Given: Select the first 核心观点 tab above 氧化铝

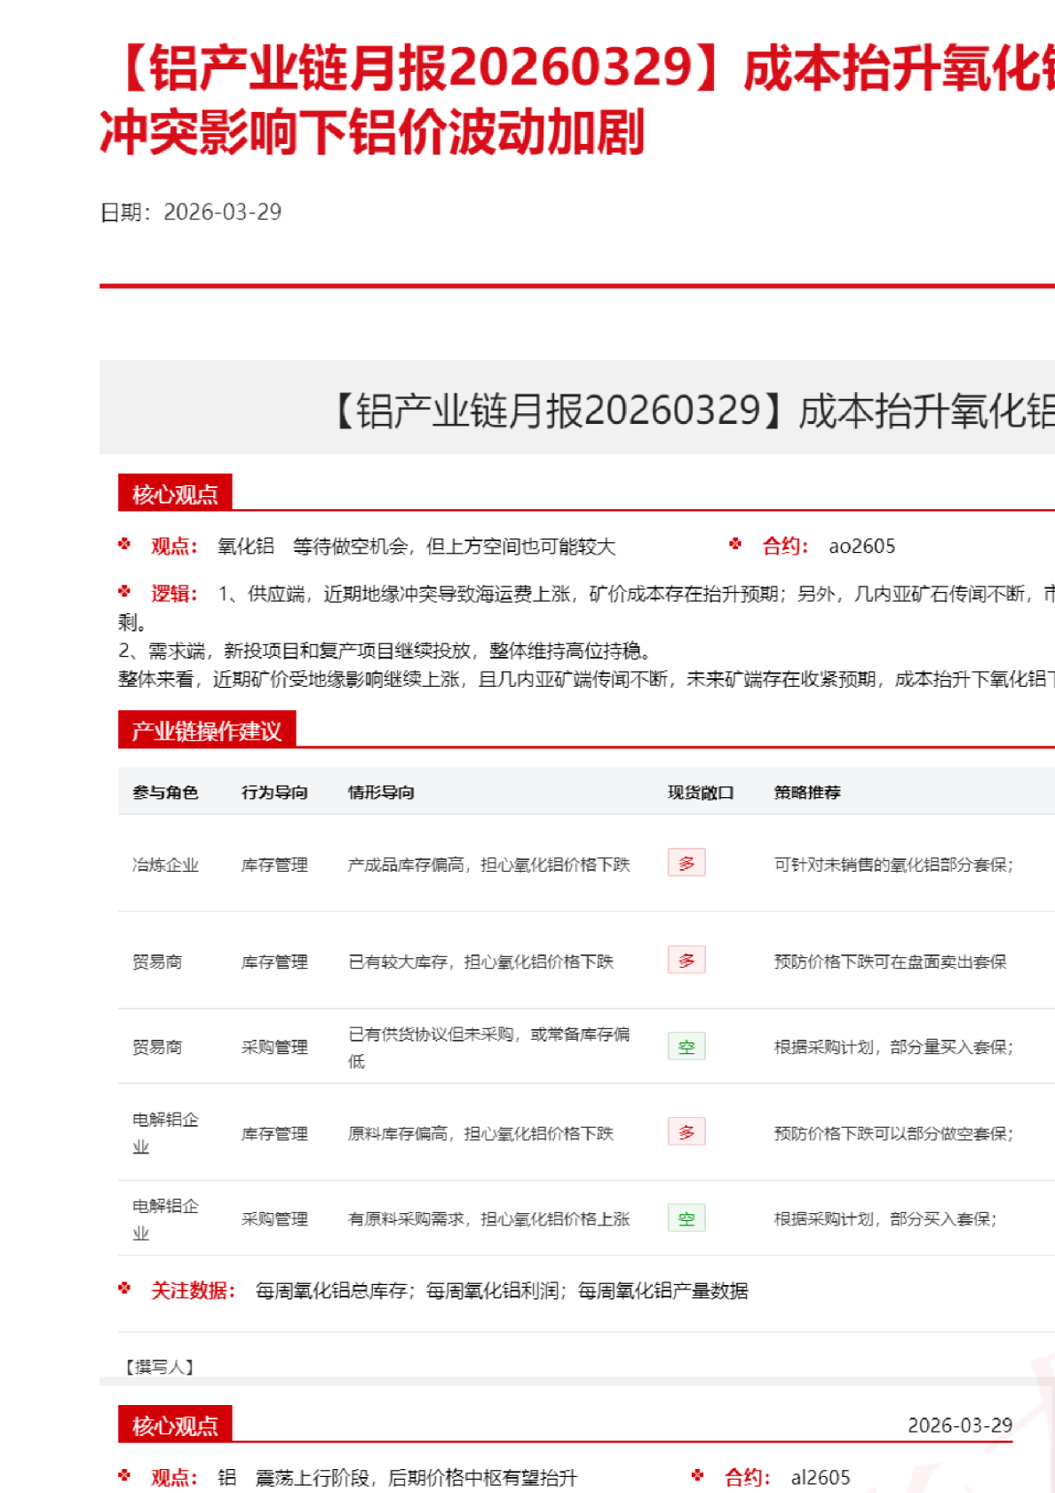Looking at the screenshot, I should point(175,493).
